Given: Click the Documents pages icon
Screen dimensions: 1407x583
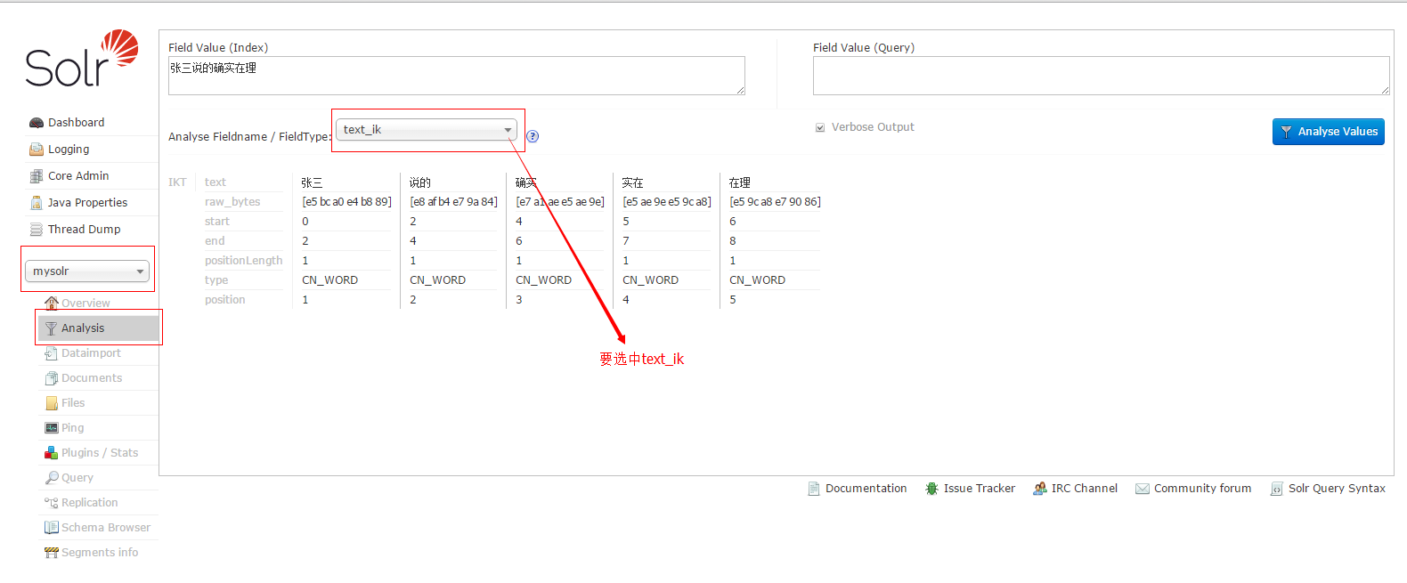Looking at the screenshot, I should [x=51, y=378].
